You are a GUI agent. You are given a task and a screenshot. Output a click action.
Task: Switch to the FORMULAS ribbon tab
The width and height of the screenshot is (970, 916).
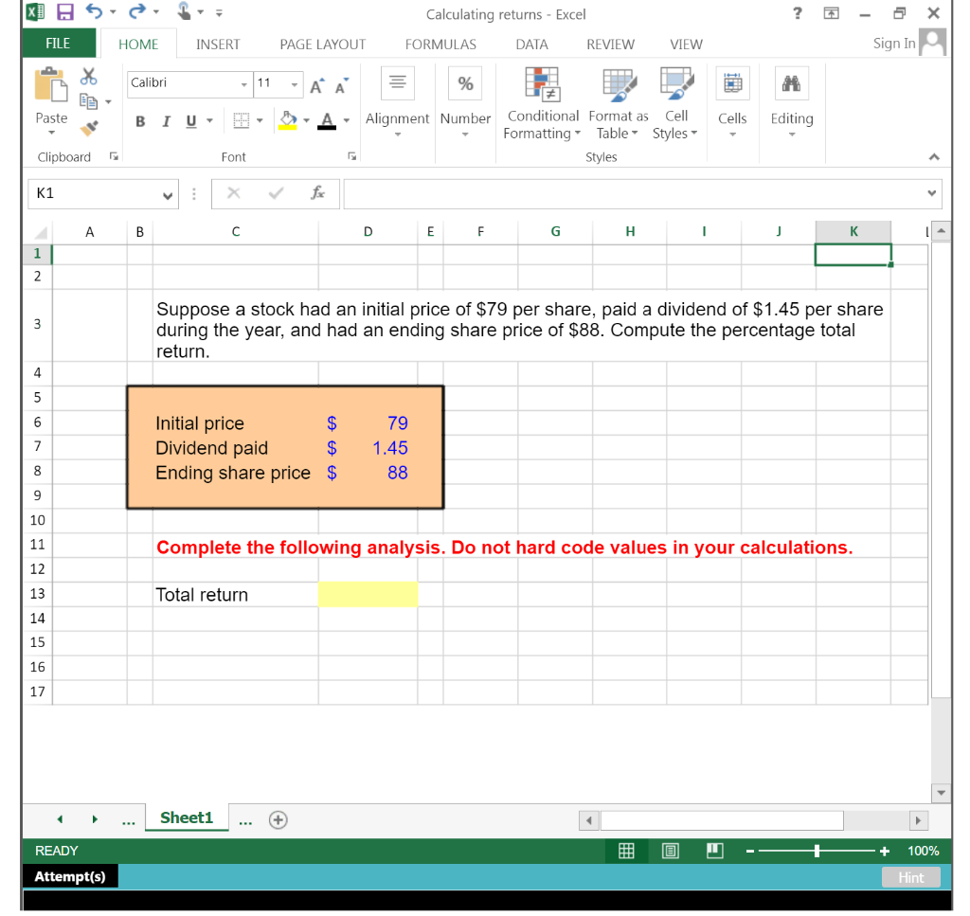pos(440,44)
